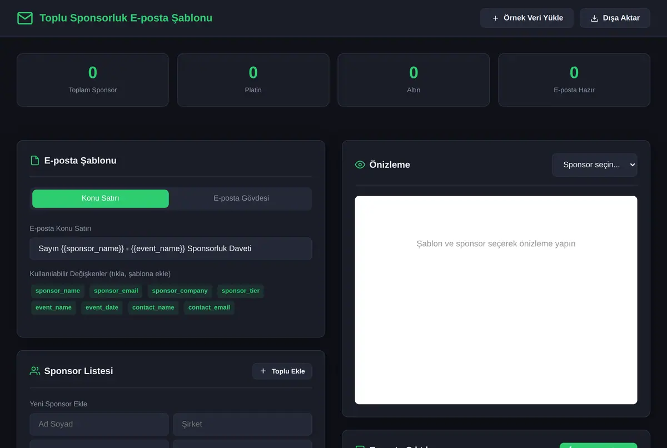
Task: Insert the sponsor_email variable chip
Action: coord(116,291)
